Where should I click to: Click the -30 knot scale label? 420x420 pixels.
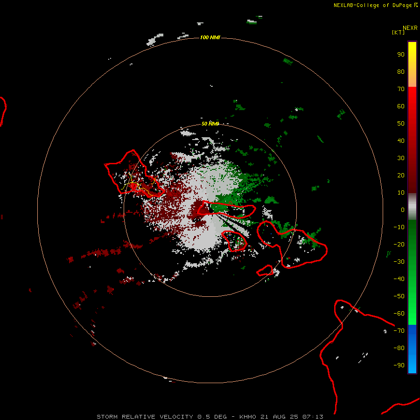[x=399, y=262]
